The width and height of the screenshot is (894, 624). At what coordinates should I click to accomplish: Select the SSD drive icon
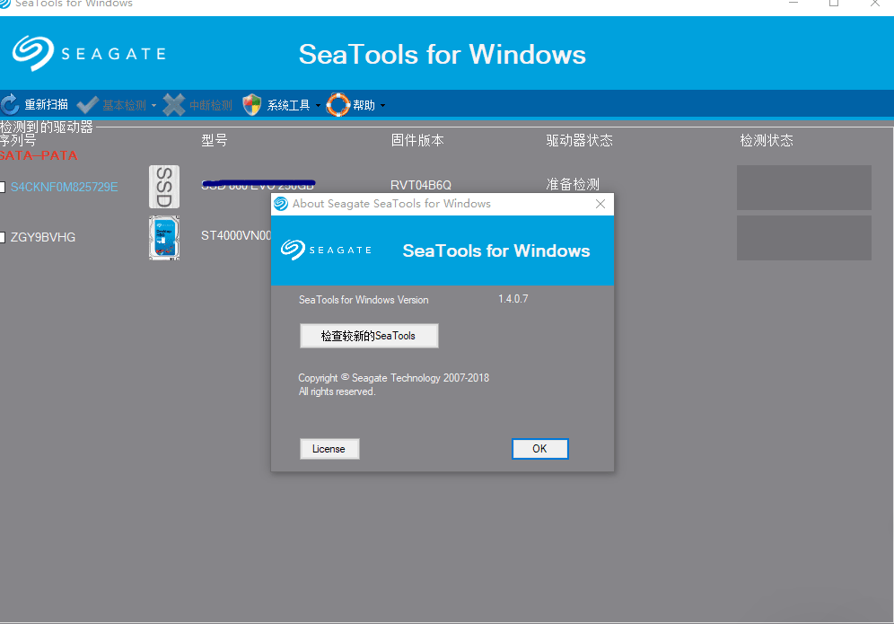(x=164, y=186)
